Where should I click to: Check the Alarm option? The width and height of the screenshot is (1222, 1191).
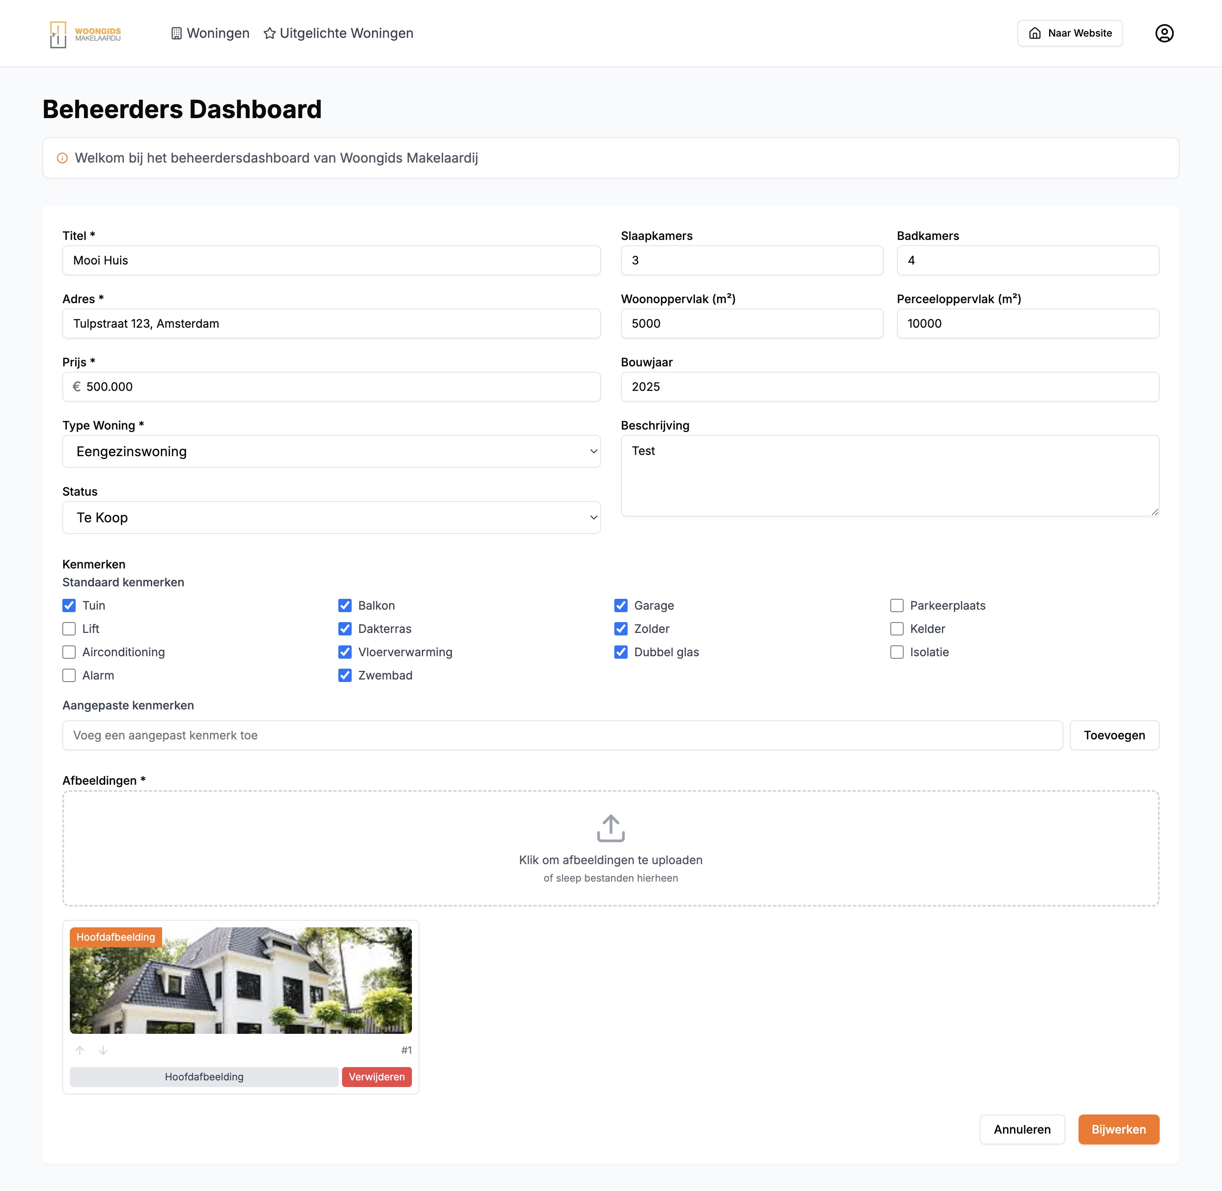coord(69,676)
